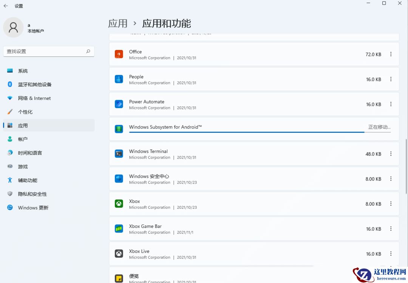Click the 查找设置 search field
This screenshot has width=408, height=283.
click(x=49, y=51)
